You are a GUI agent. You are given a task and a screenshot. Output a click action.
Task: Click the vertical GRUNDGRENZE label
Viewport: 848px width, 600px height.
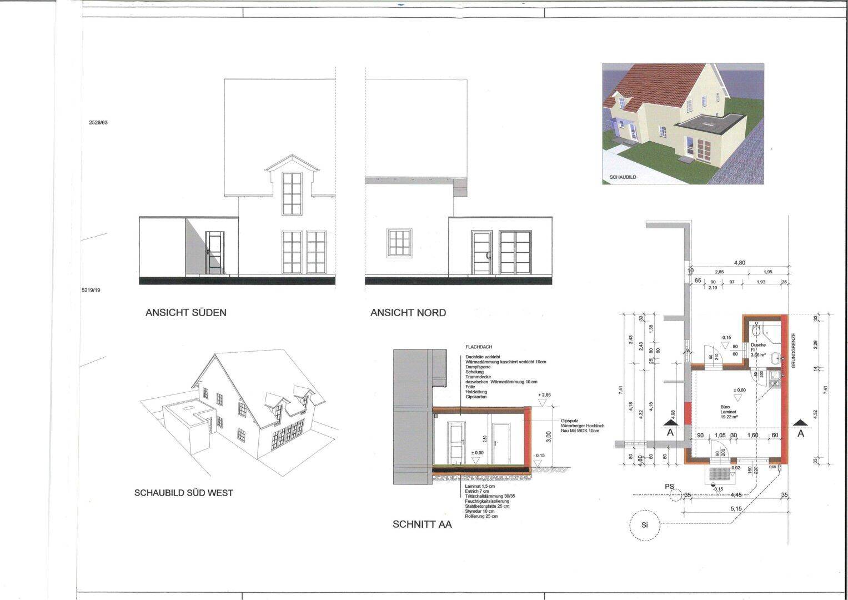tap(794, 351)
